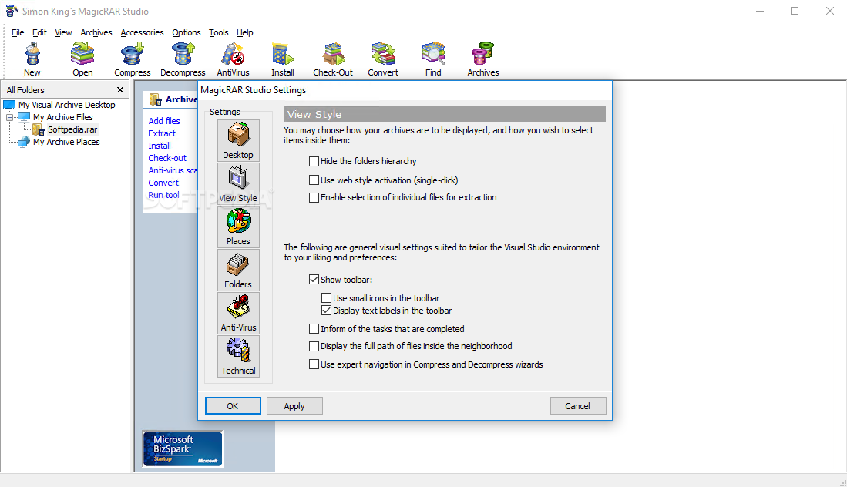Select Softpedia.rar in the folder tree
This screenshot has height=487, width=847.
(72, 129)
